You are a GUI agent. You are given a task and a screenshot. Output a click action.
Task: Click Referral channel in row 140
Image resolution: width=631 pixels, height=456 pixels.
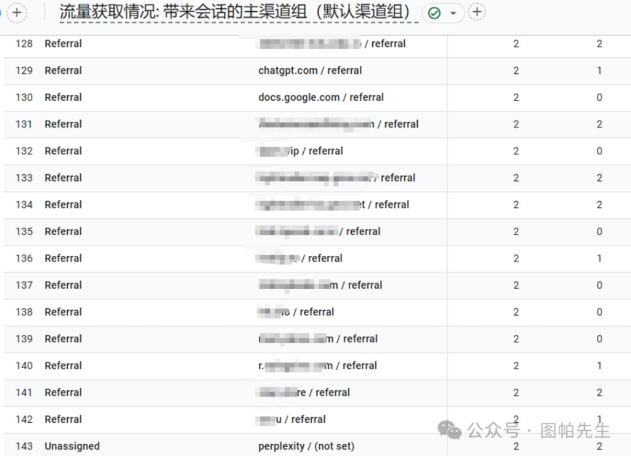[63, 366]
